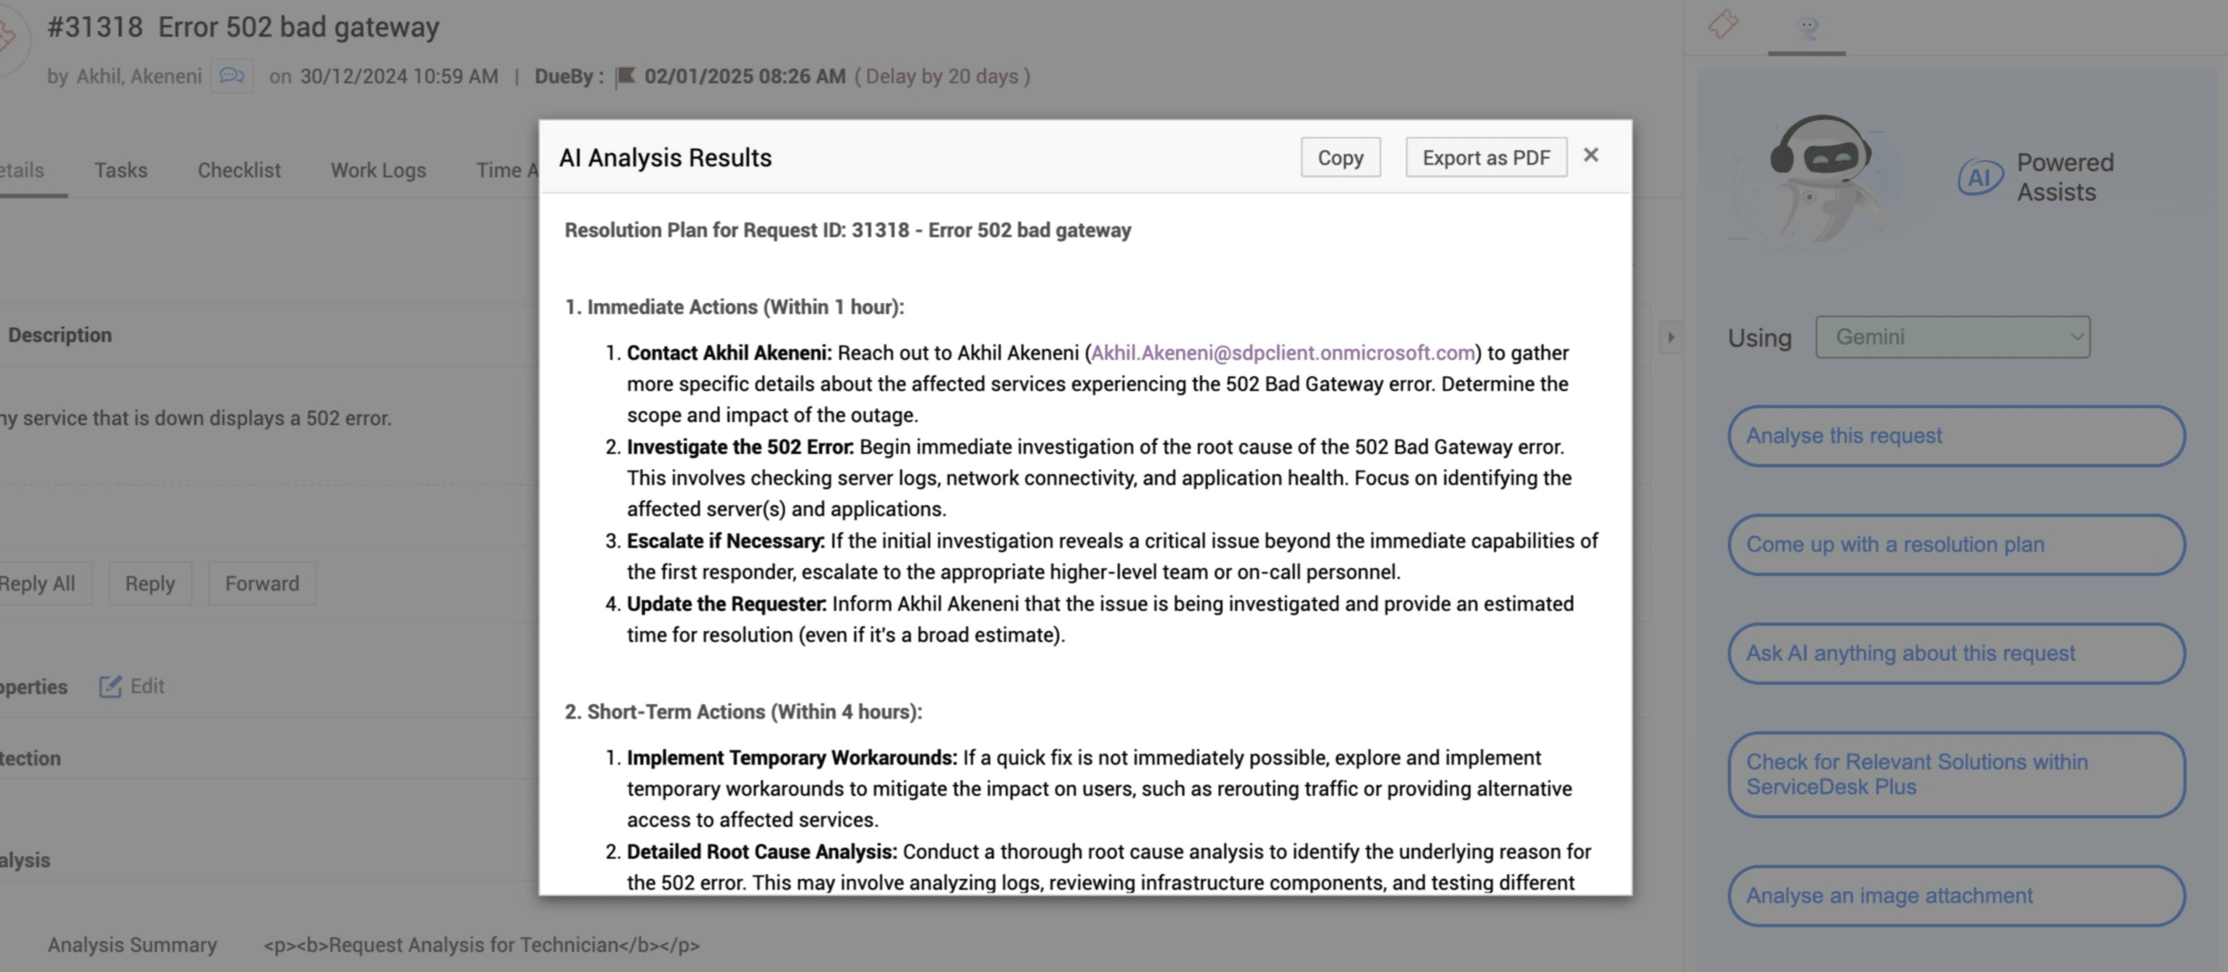The height and width of the screenshot is (972, 2228).
Task: Open requester conversation chat icon
Action: pyautogui.click(x=232, y=76)
